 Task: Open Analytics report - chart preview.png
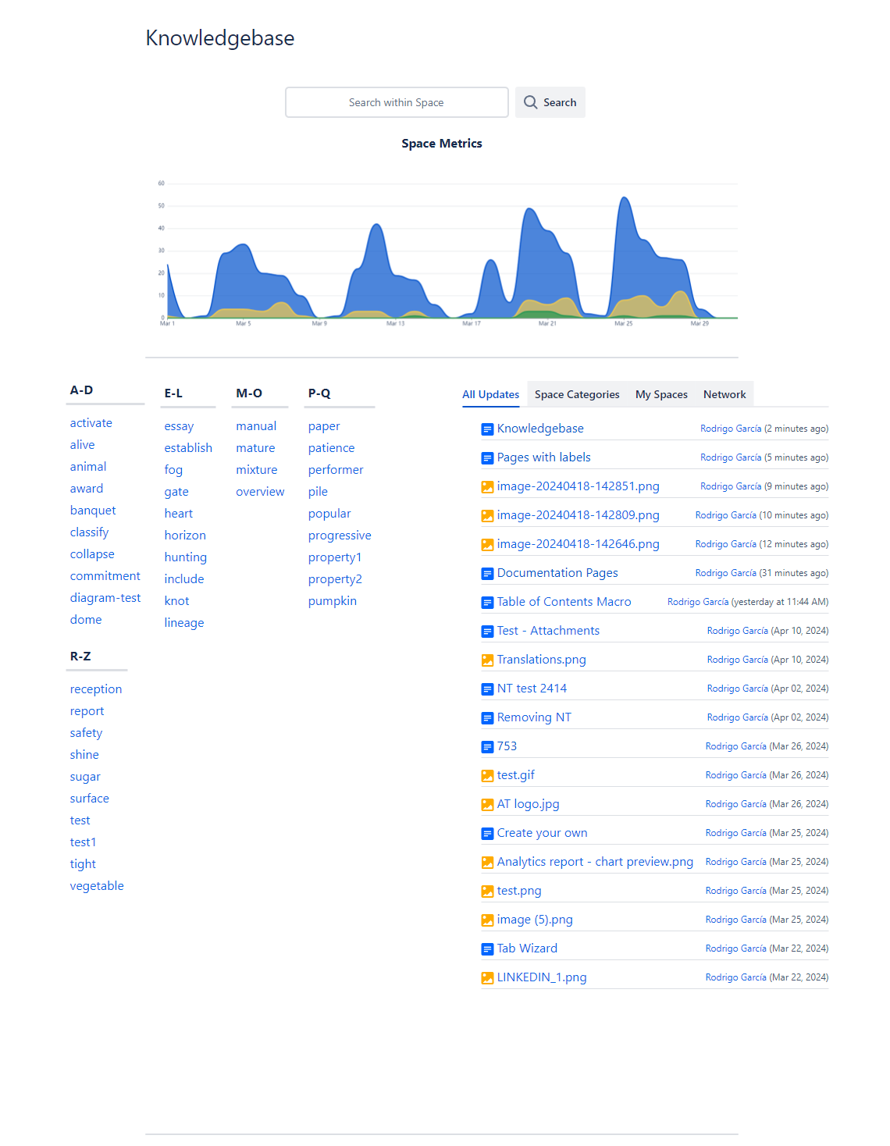[595, 862]
